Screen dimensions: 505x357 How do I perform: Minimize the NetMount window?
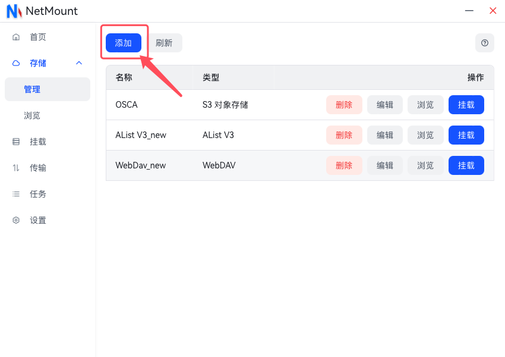[x=469, y=11]
